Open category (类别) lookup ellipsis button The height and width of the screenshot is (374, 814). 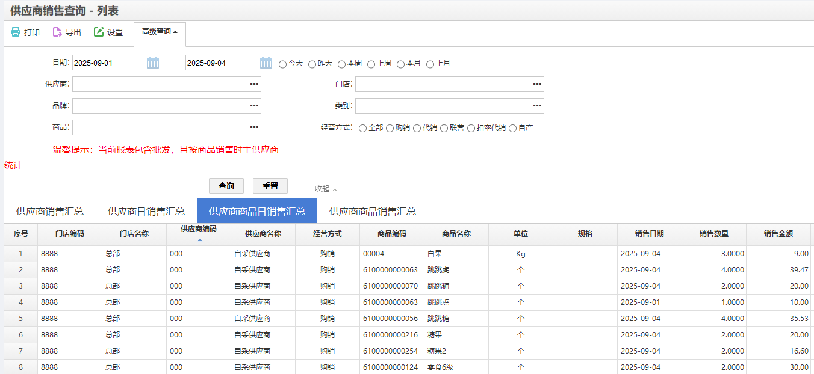(x=537, y=106)
